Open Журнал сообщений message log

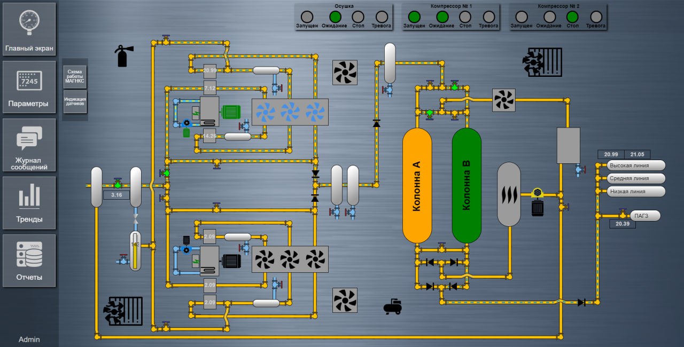(x=29, y=145)
